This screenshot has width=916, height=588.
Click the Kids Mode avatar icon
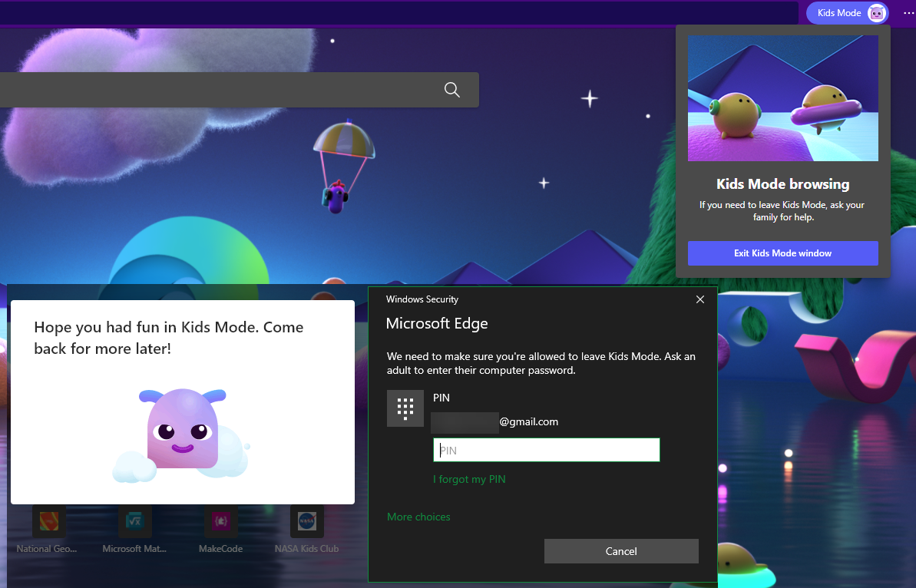point(876,13)
